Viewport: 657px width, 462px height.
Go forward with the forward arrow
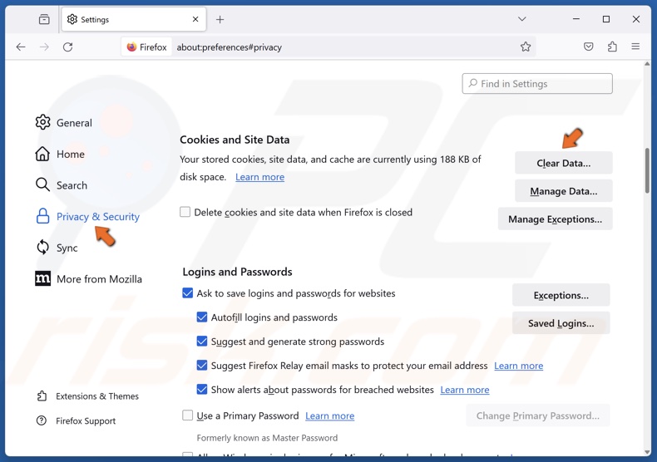(44, 47)
